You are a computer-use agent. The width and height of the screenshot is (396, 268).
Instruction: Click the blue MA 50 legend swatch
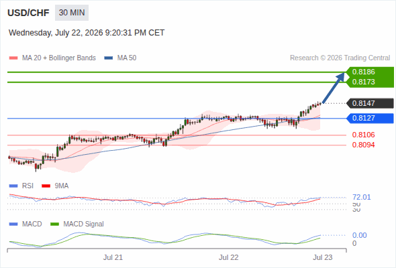tap(109, 58)
